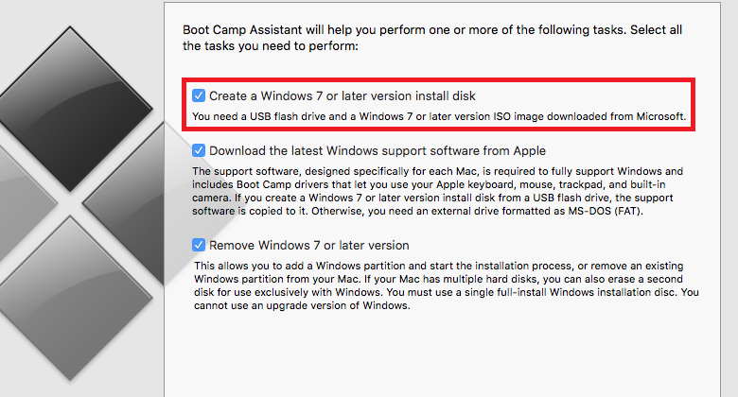Select the 'Download the latest Windows support software from Apple' label

pos(378,151)
